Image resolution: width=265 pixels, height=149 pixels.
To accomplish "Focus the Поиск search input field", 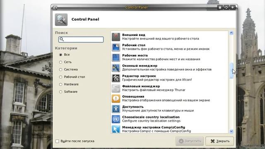I will pos(81,39).
